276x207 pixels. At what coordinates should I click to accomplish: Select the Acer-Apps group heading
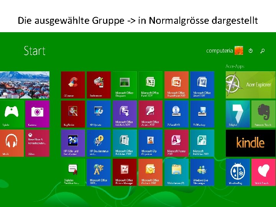[235, 66]
